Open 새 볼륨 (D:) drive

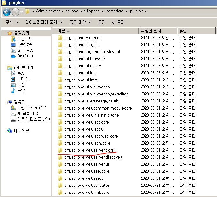click(x=28, y=113)
